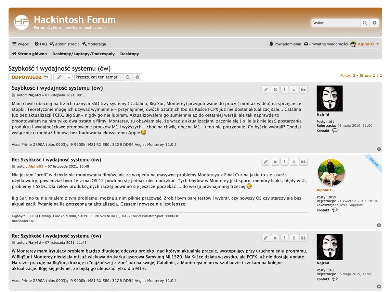
Task: Click Posty: 3059 count for Alpha01
Action: click(x=327, y=197)
